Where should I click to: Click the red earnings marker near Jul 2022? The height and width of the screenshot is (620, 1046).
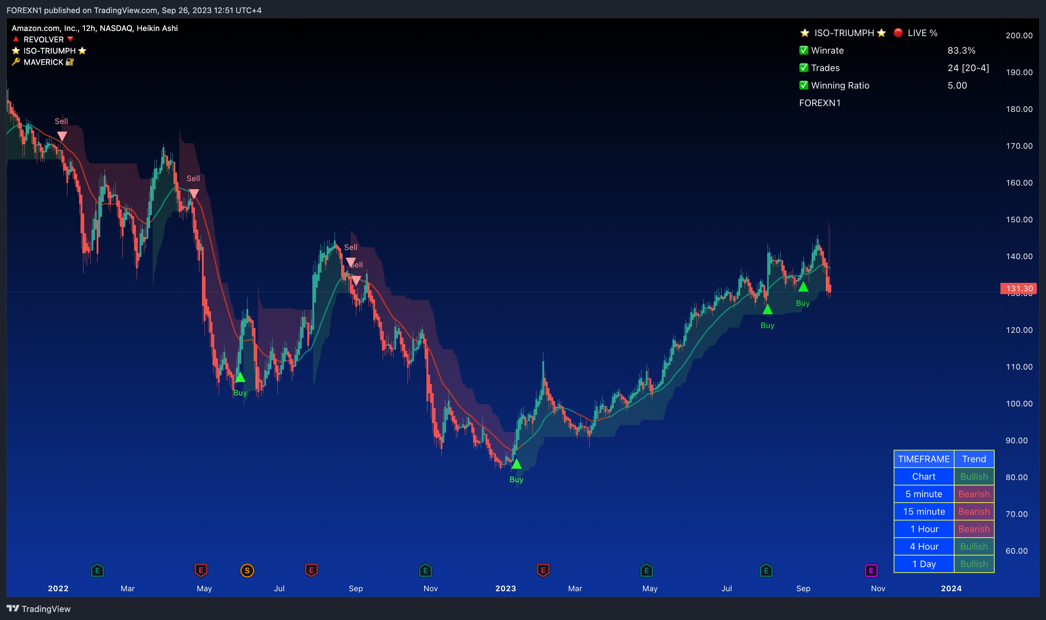[311, 570]
